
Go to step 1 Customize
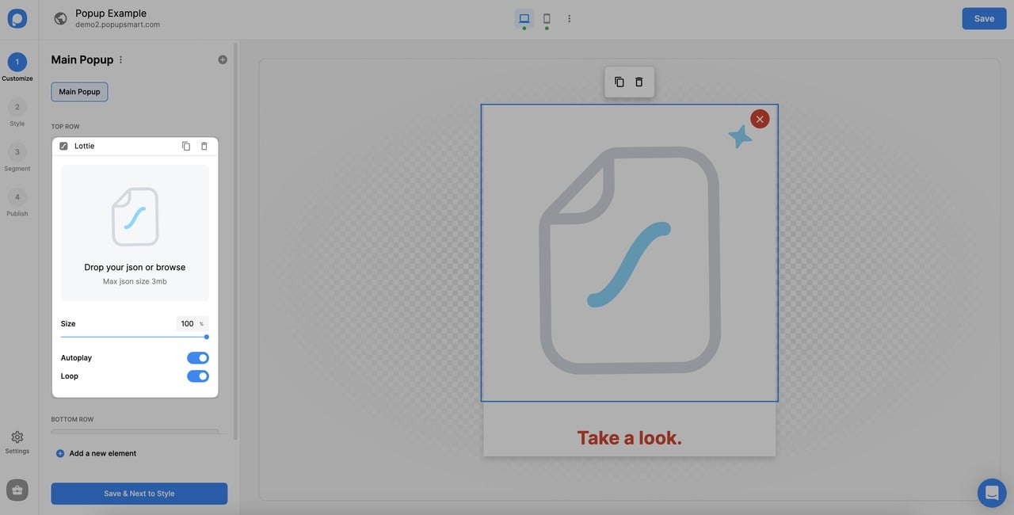click(x=17, y=67)
